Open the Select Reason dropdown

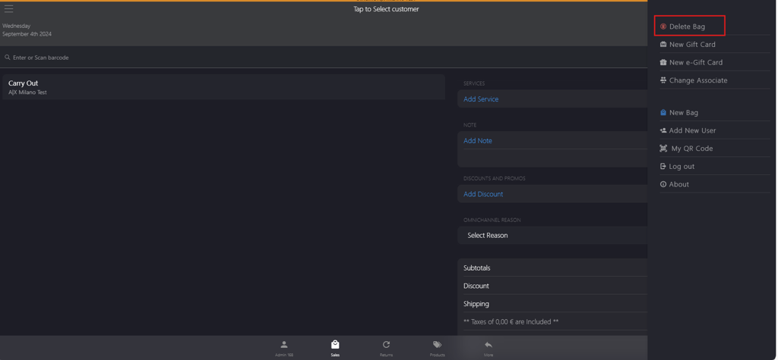click(553, 236)
